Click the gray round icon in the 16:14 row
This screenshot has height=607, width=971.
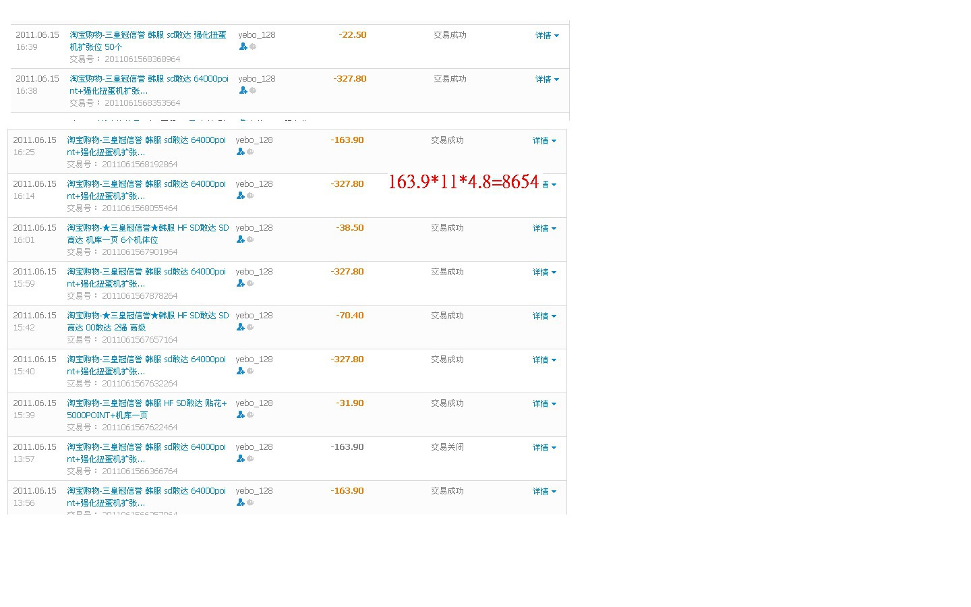pyautogui.click(x=250, y=196)
